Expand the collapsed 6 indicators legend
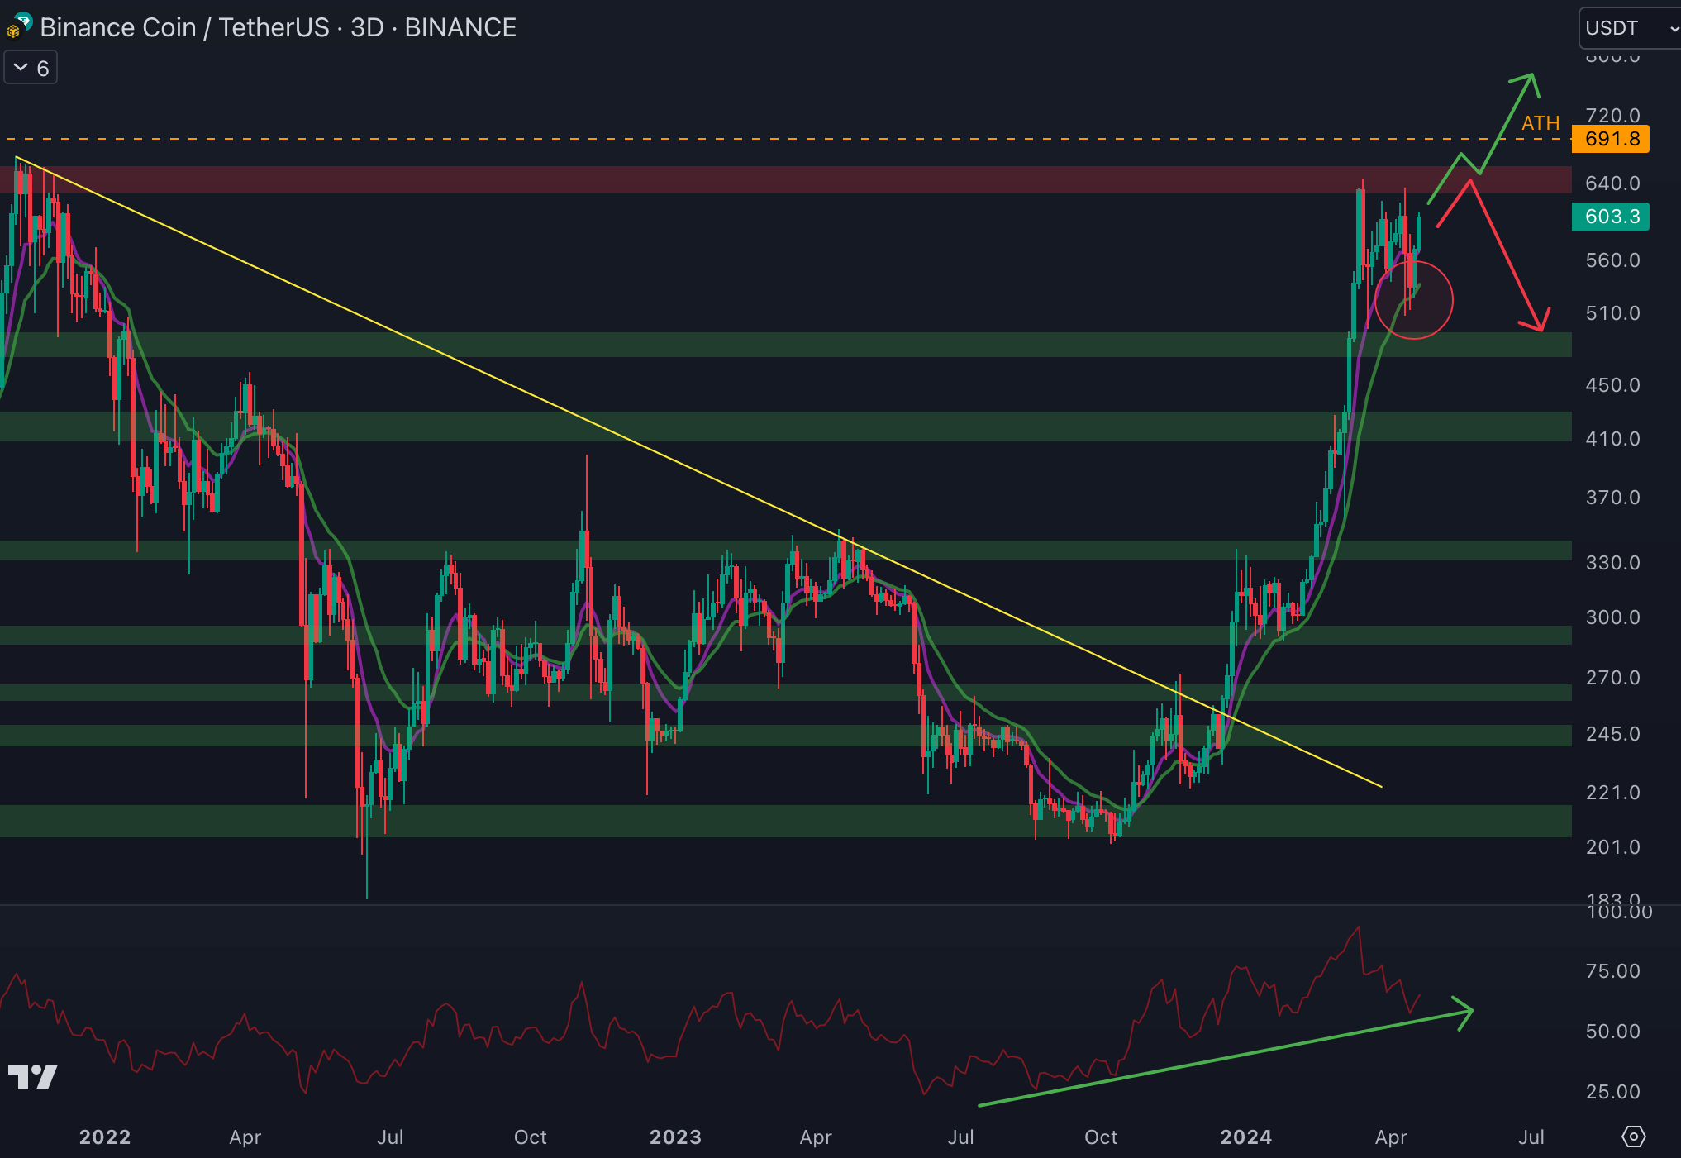This screenshot has height=1158, width=1681. click(31, 68)
